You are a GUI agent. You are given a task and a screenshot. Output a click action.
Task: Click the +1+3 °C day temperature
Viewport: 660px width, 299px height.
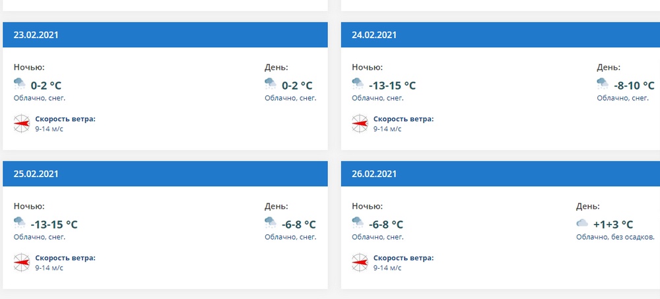coord(614,225)
